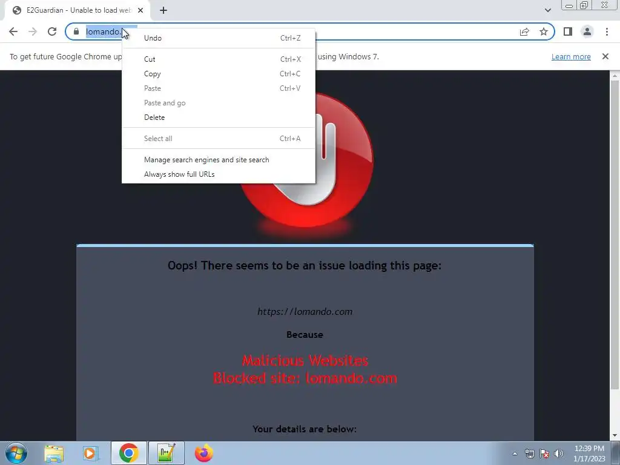
Task: Open the volume speaker tray icon
Action: [559, 453]
